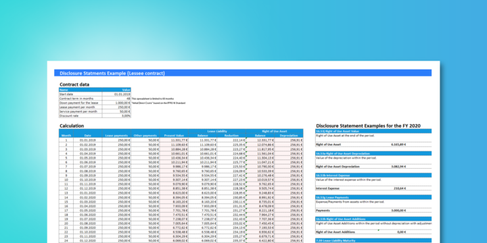Click the 'Disclosure Statments Example (Lessee contract)' title
487x243 pixels.
(112, 73)
